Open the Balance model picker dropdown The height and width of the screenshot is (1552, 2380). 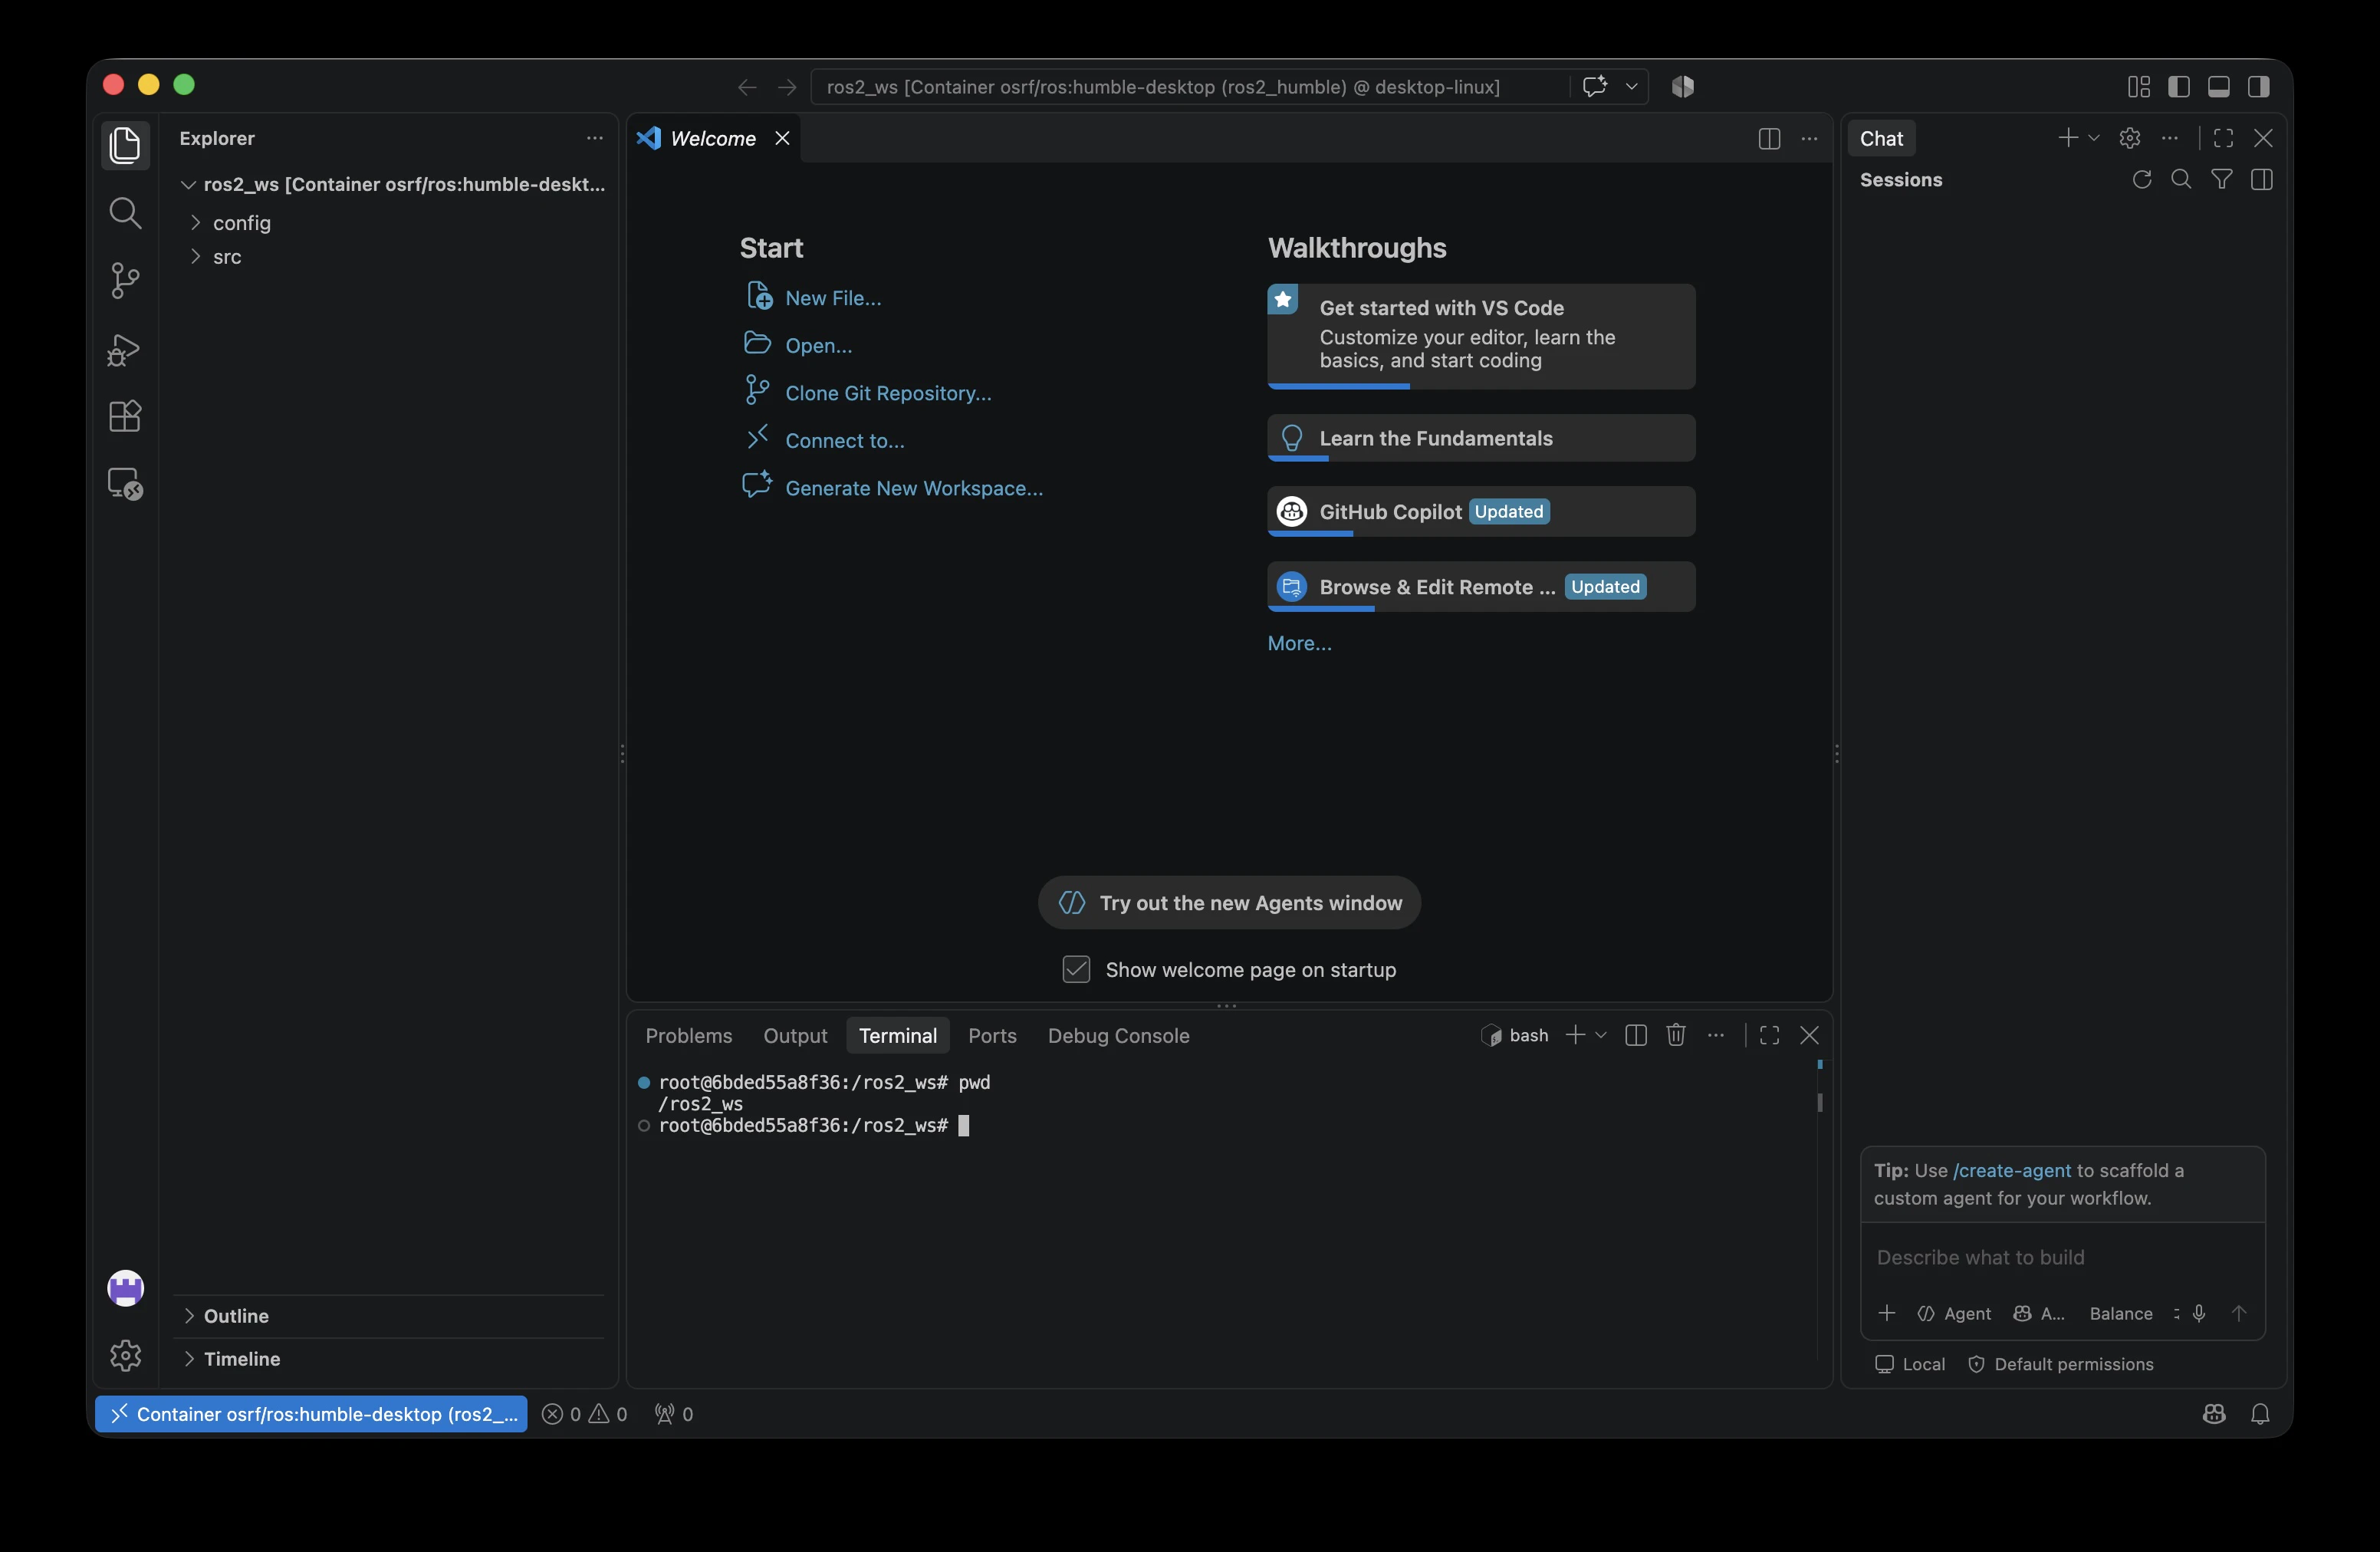point(2121,1314)
